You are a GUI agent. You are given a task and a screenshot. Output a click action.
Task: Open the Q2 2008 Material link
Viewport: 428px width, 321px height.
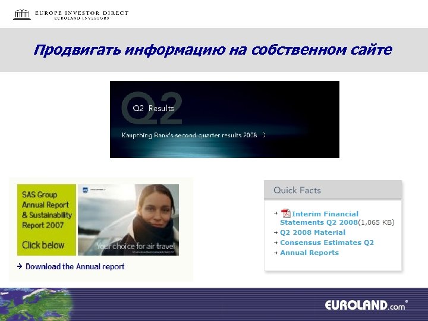click(313, 232)
